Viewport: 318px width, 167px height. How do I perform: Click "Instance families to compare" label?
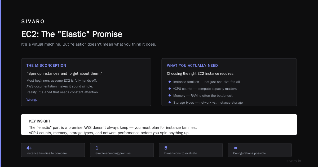[47, 153]
